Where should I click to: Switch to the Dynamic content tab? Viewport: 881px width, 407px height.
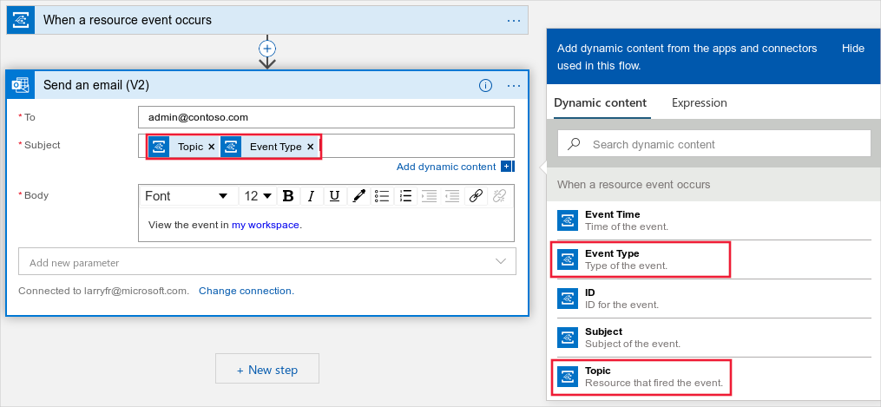click(601, 102)
